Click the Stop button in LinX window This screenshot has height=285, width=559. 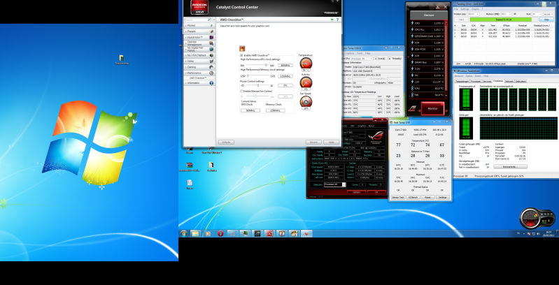pyautogui.click(x=546, y=20)
